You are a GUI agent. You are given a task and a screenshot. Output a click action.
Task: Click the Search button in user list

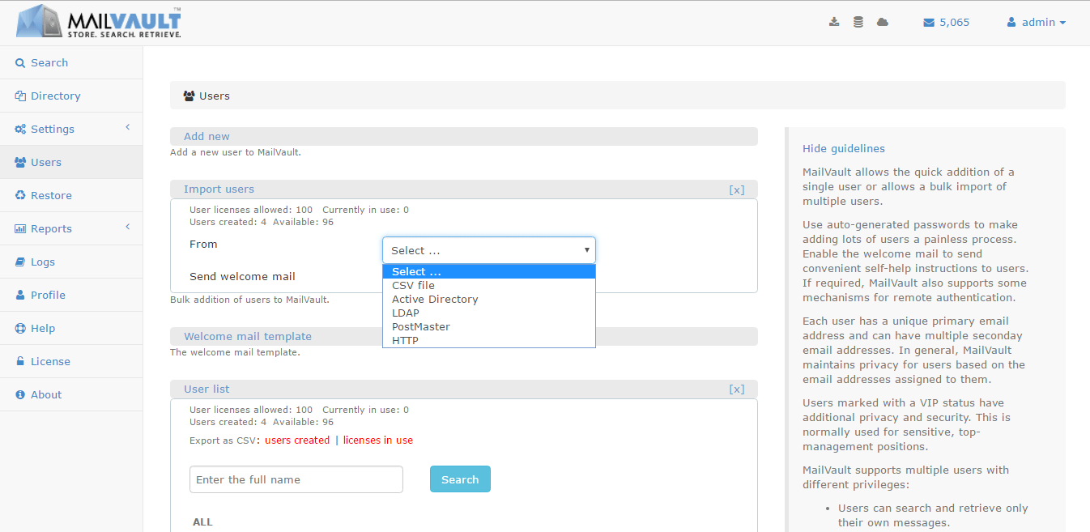pos(460,479)
